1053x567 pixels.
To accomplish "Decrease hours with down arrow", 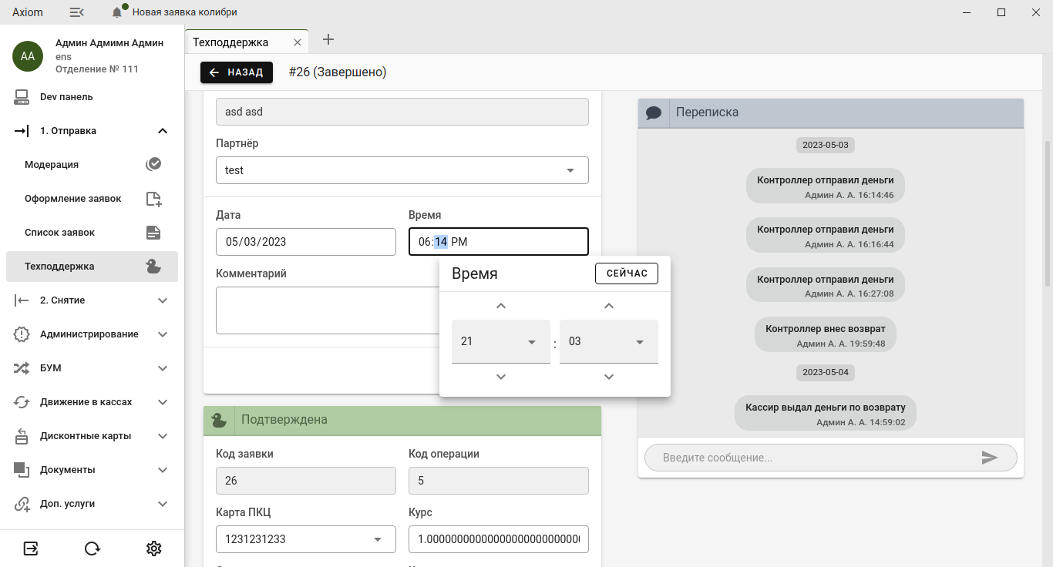I will click(x=501, y=377).
